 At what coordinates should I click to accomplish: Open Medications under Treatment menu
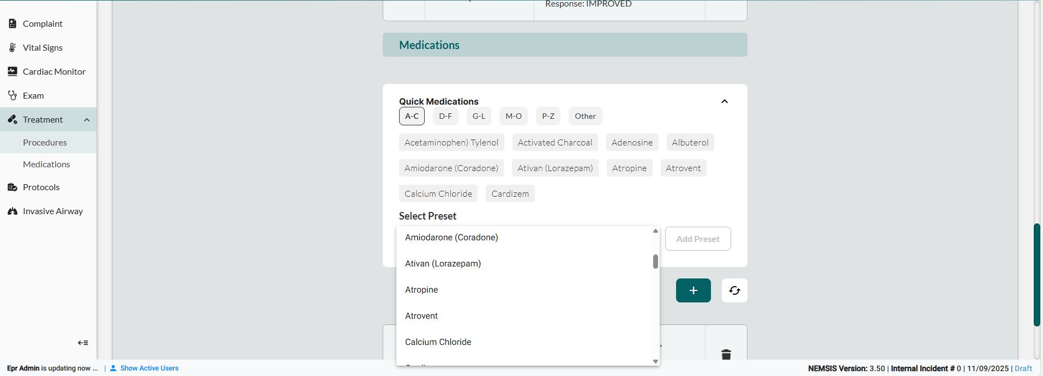tap(46, 164)
